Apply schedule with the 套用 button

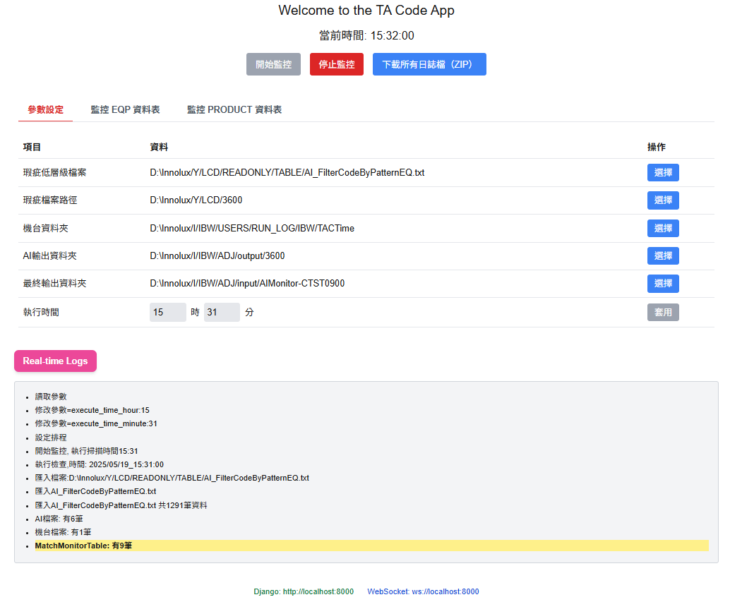point(662,311)
